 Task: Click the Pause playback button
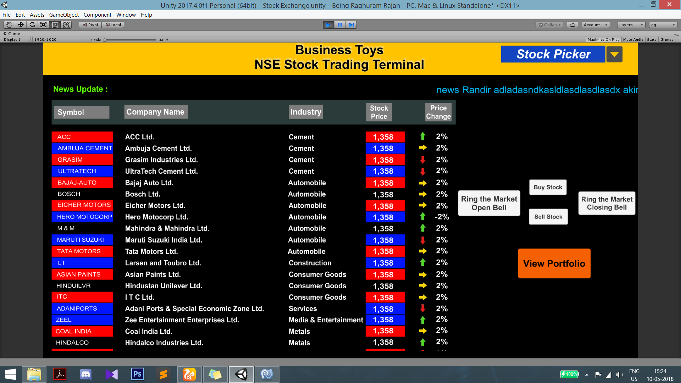coord(339,25)
